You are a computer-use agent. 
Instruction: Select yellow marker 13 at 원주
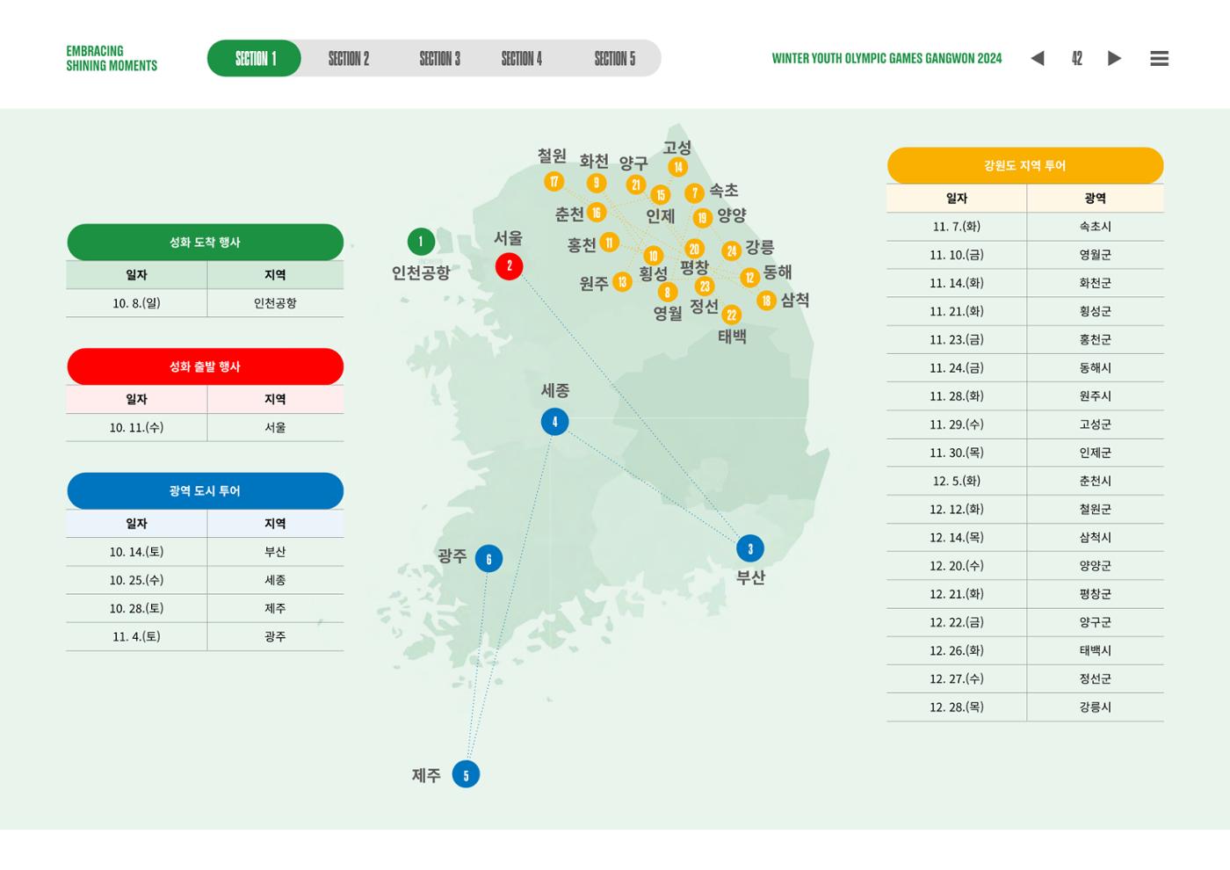coord(622,282)
